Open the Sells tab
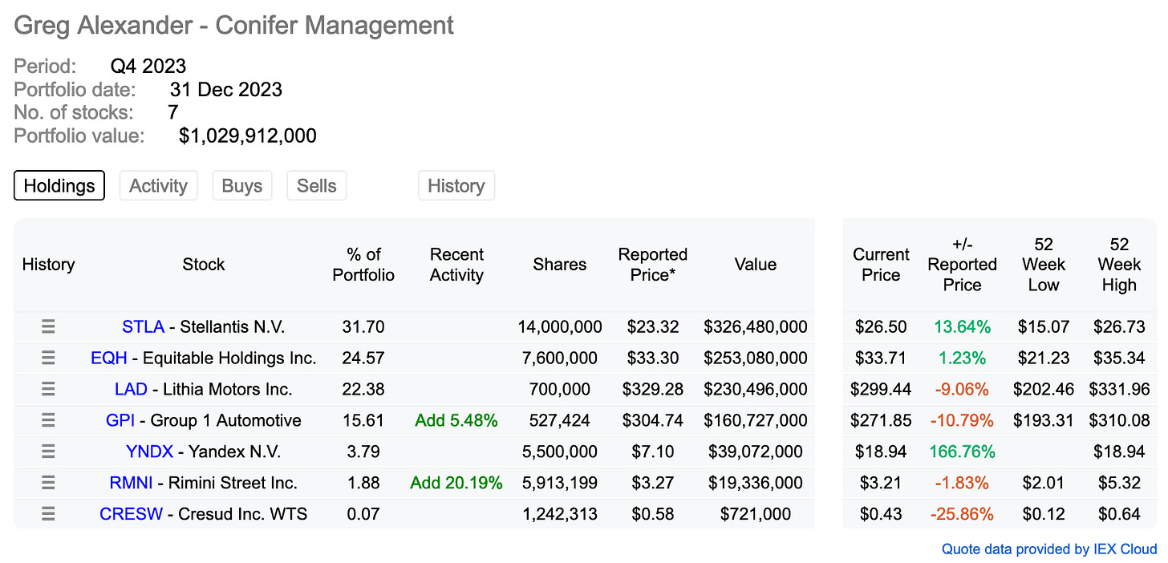 (317, 185)
